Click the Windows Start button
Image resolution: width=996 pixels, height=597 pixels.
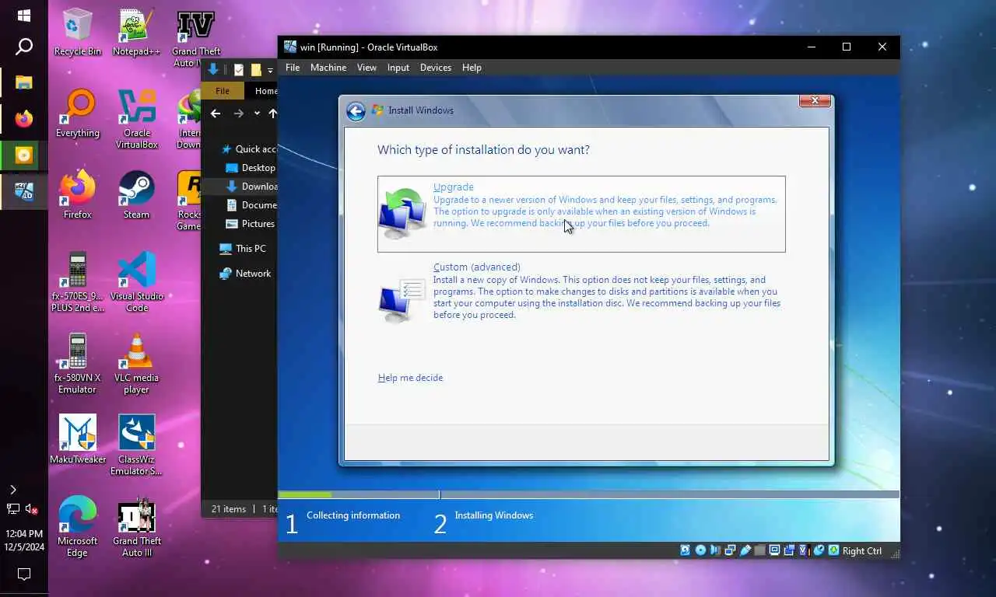(23, 16)
